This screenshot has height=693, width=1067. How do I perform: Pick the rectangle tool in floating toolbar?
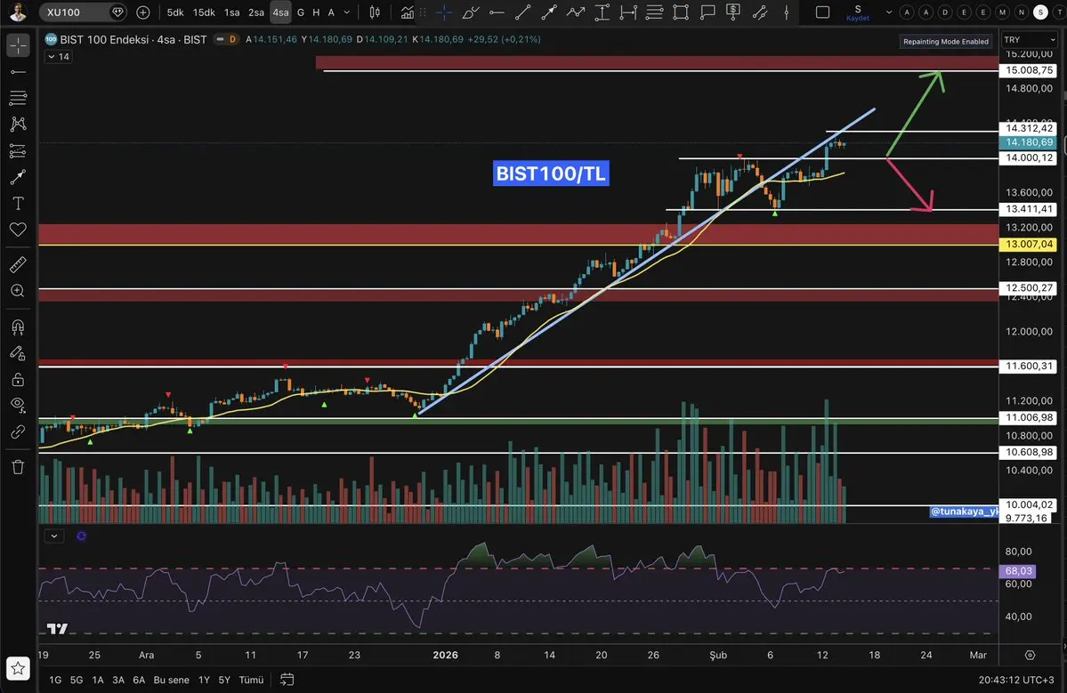tap(681, 12)
